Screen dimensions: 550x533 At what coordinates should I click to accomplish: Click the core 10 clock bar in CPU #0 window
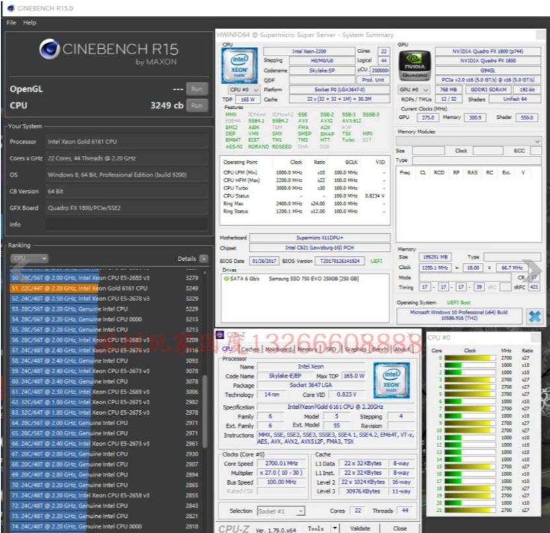[470, 431]
